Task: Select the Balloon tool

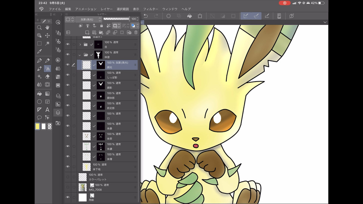Action: 39,117
